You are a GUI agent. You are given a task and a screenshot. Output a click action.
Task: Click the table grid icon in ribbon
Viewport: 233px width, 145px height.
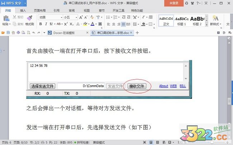click(x=151, y=17)
